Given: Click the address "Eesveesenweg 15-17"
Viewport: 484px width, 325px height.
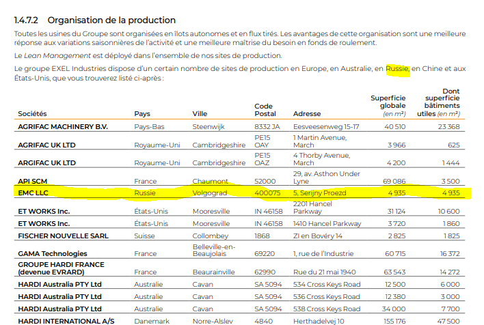Looking at the screenshot, I should [x=326, y=127].
